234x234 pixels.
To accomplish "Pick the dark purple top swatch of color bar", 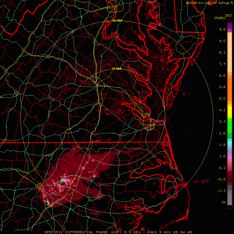I will (x=230, y=25).
